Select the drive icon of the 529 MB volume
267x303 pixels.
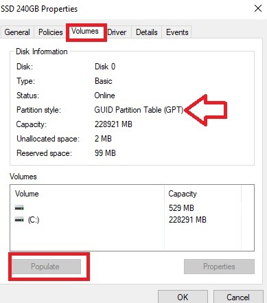coord(19,208)
